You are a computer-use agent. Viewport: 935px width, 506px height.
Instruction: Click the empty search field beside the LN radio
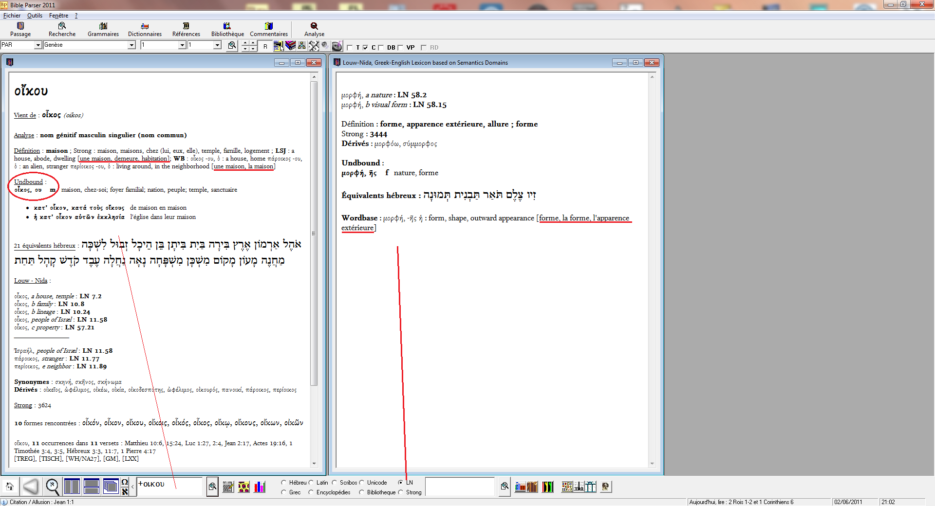click(460, 487)
